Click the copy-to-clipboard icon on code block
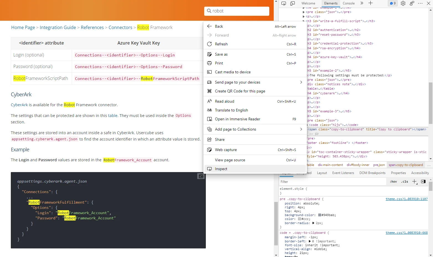This screenshot has height=257, width=433. (201, 176)
